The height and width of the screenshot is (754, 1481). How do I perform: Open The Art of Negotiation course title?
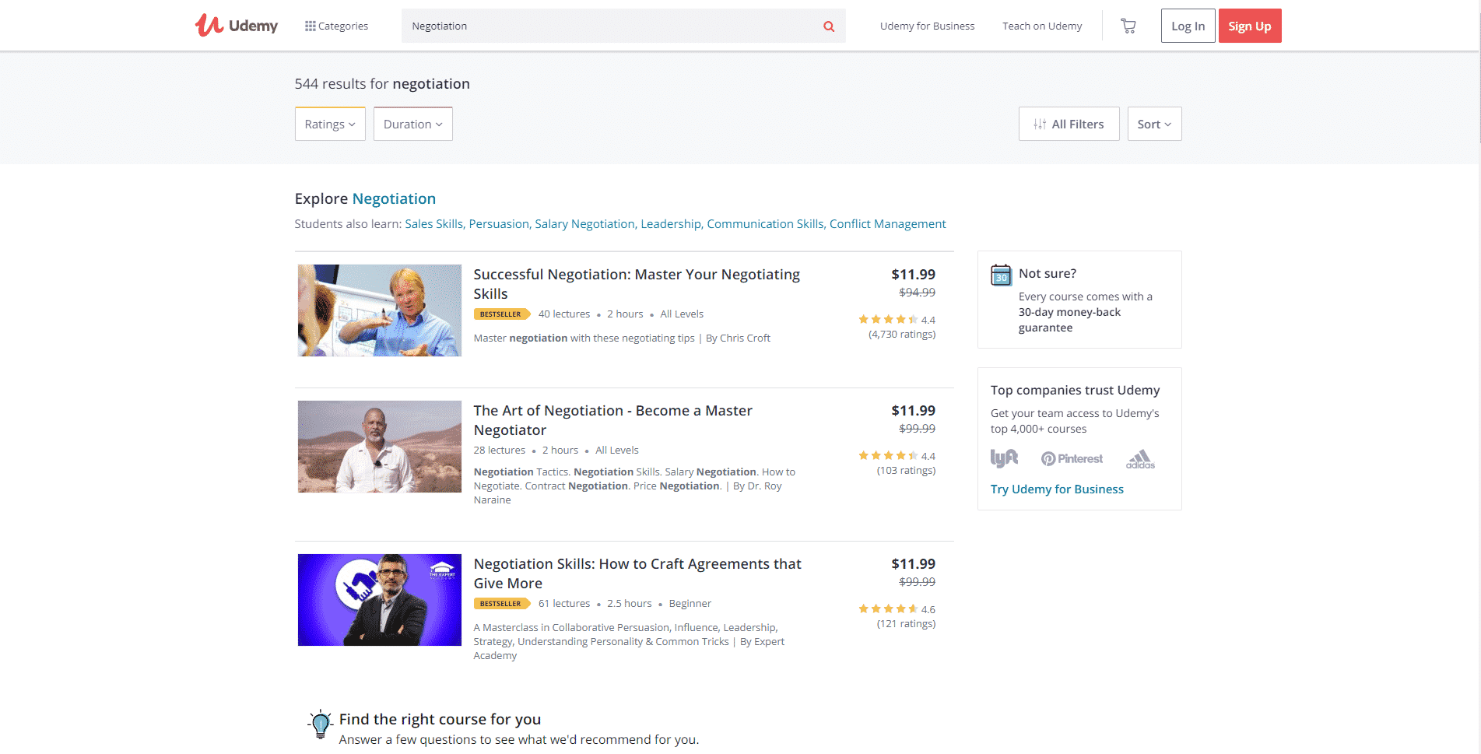(612, 420)
